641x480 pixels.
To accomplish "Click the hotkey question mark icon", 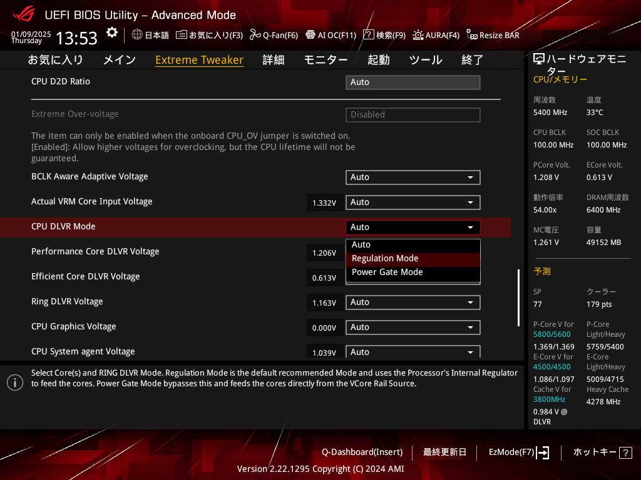I will click(625, 452).
